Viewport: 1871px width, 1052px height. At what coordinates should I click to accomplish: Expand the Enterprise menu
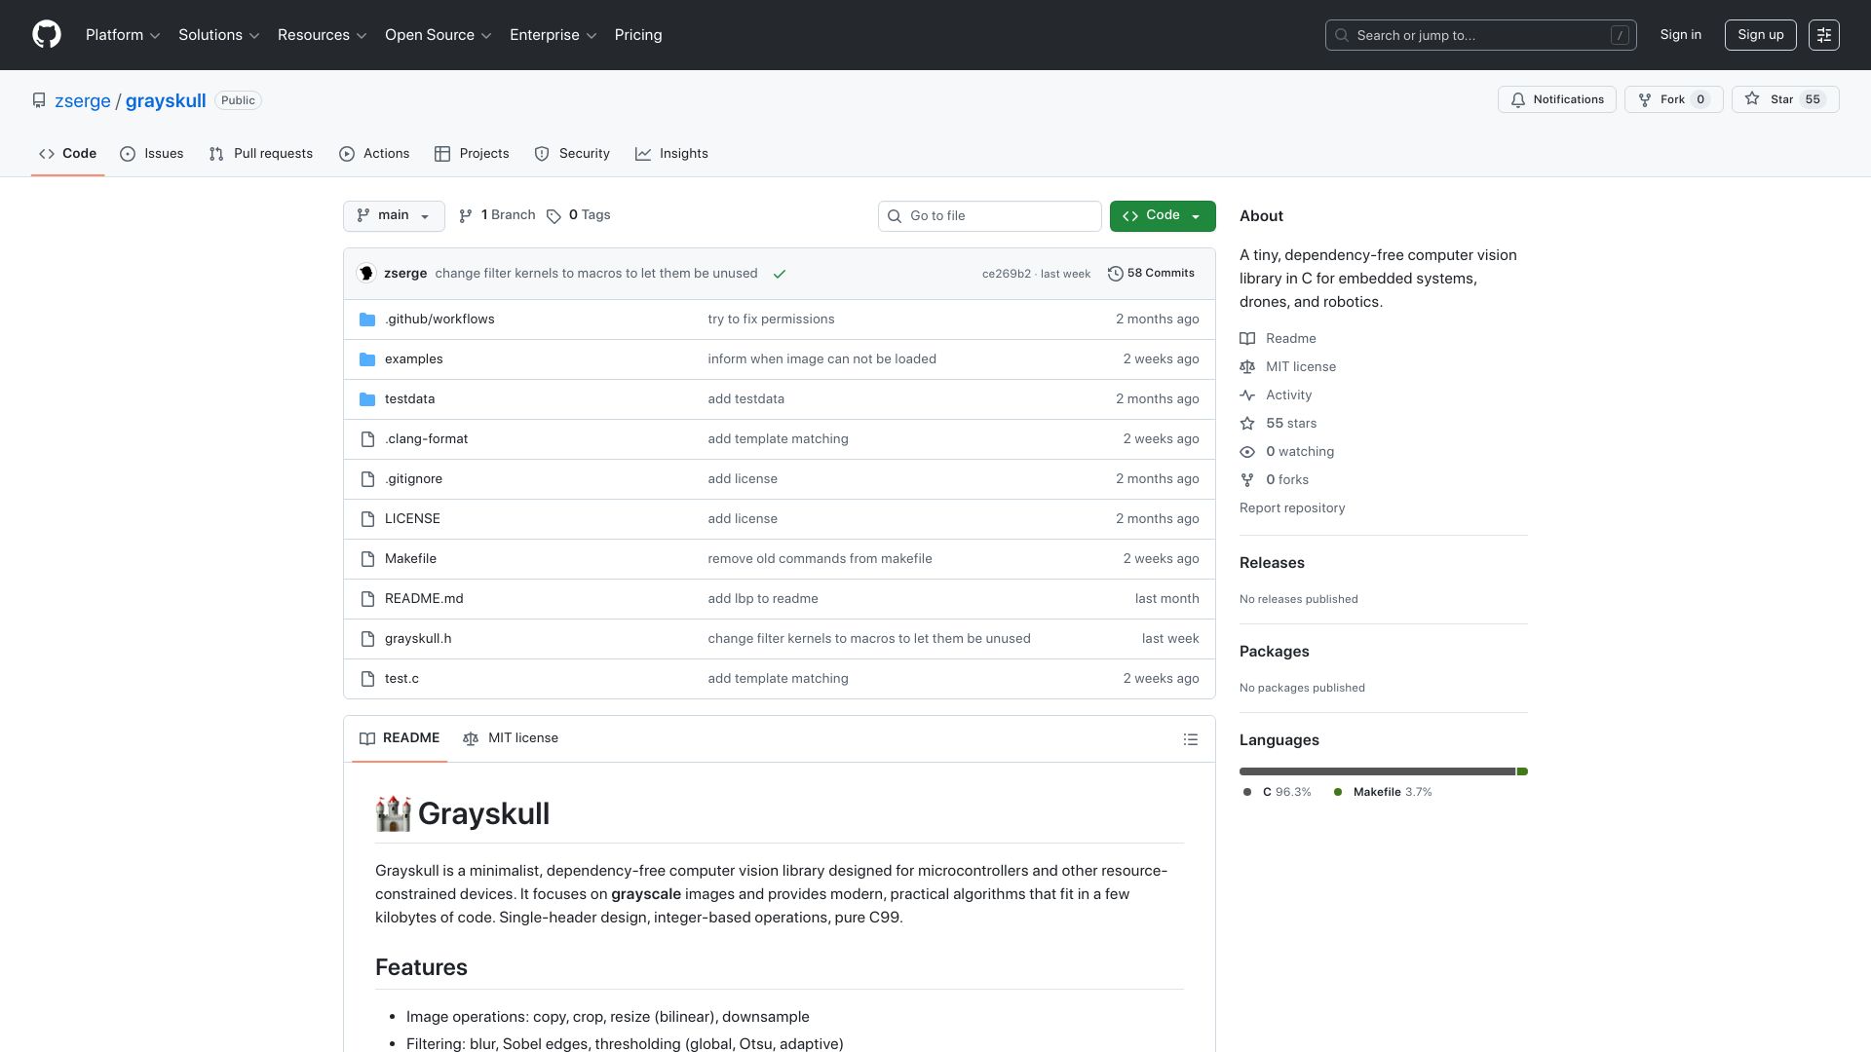click(x=554, y=35)
